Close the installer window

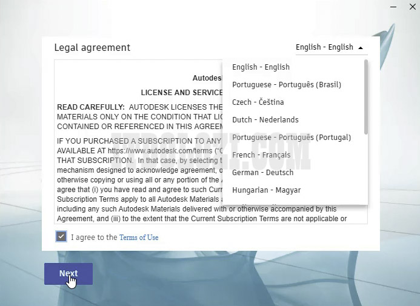[x=413, y=7]
